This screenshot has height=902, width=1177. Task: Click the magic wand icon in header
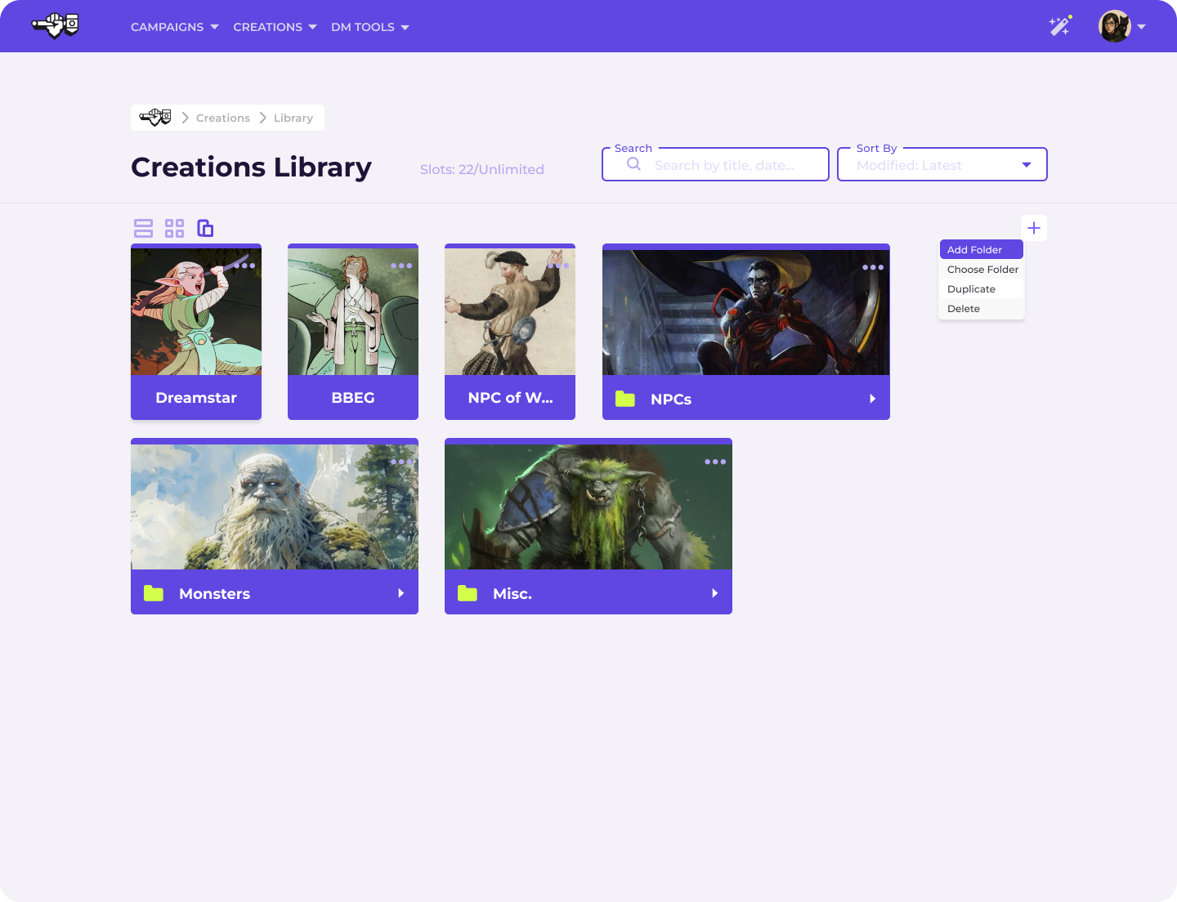pos(1059,26)
